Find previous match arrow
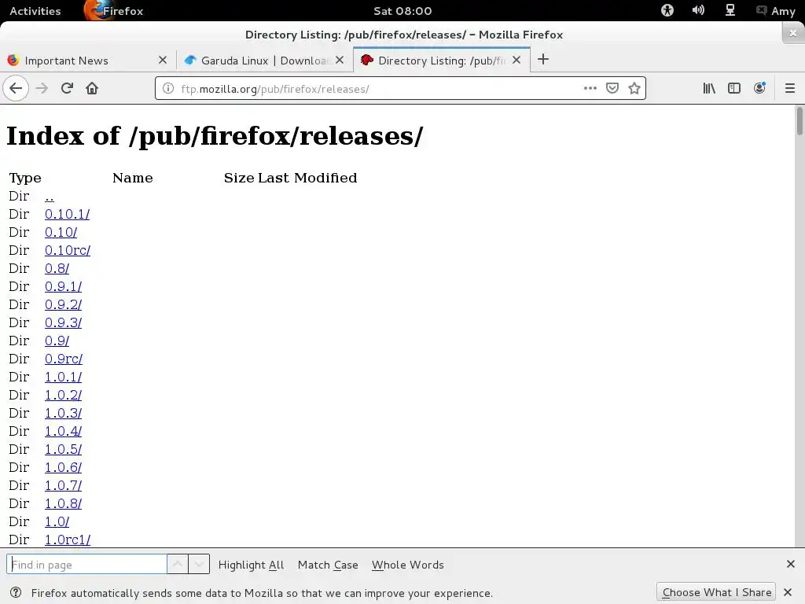The width and height of the screenshot is (805, 604). 178,564
